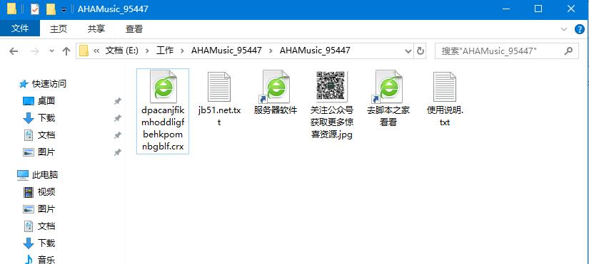Select the QR code image 关注公众号获取更多惊喜资源.jpg
Screen dimensions: 589x264
point(332,86)
